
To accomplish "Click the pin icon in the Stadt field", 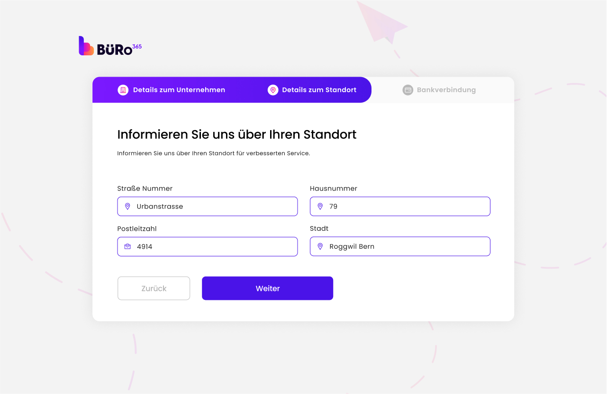I will [320, 246].
